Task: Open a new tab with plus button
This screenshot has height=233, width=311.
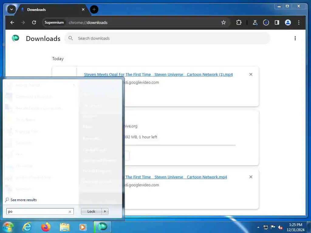Action: tap(94, 9)
